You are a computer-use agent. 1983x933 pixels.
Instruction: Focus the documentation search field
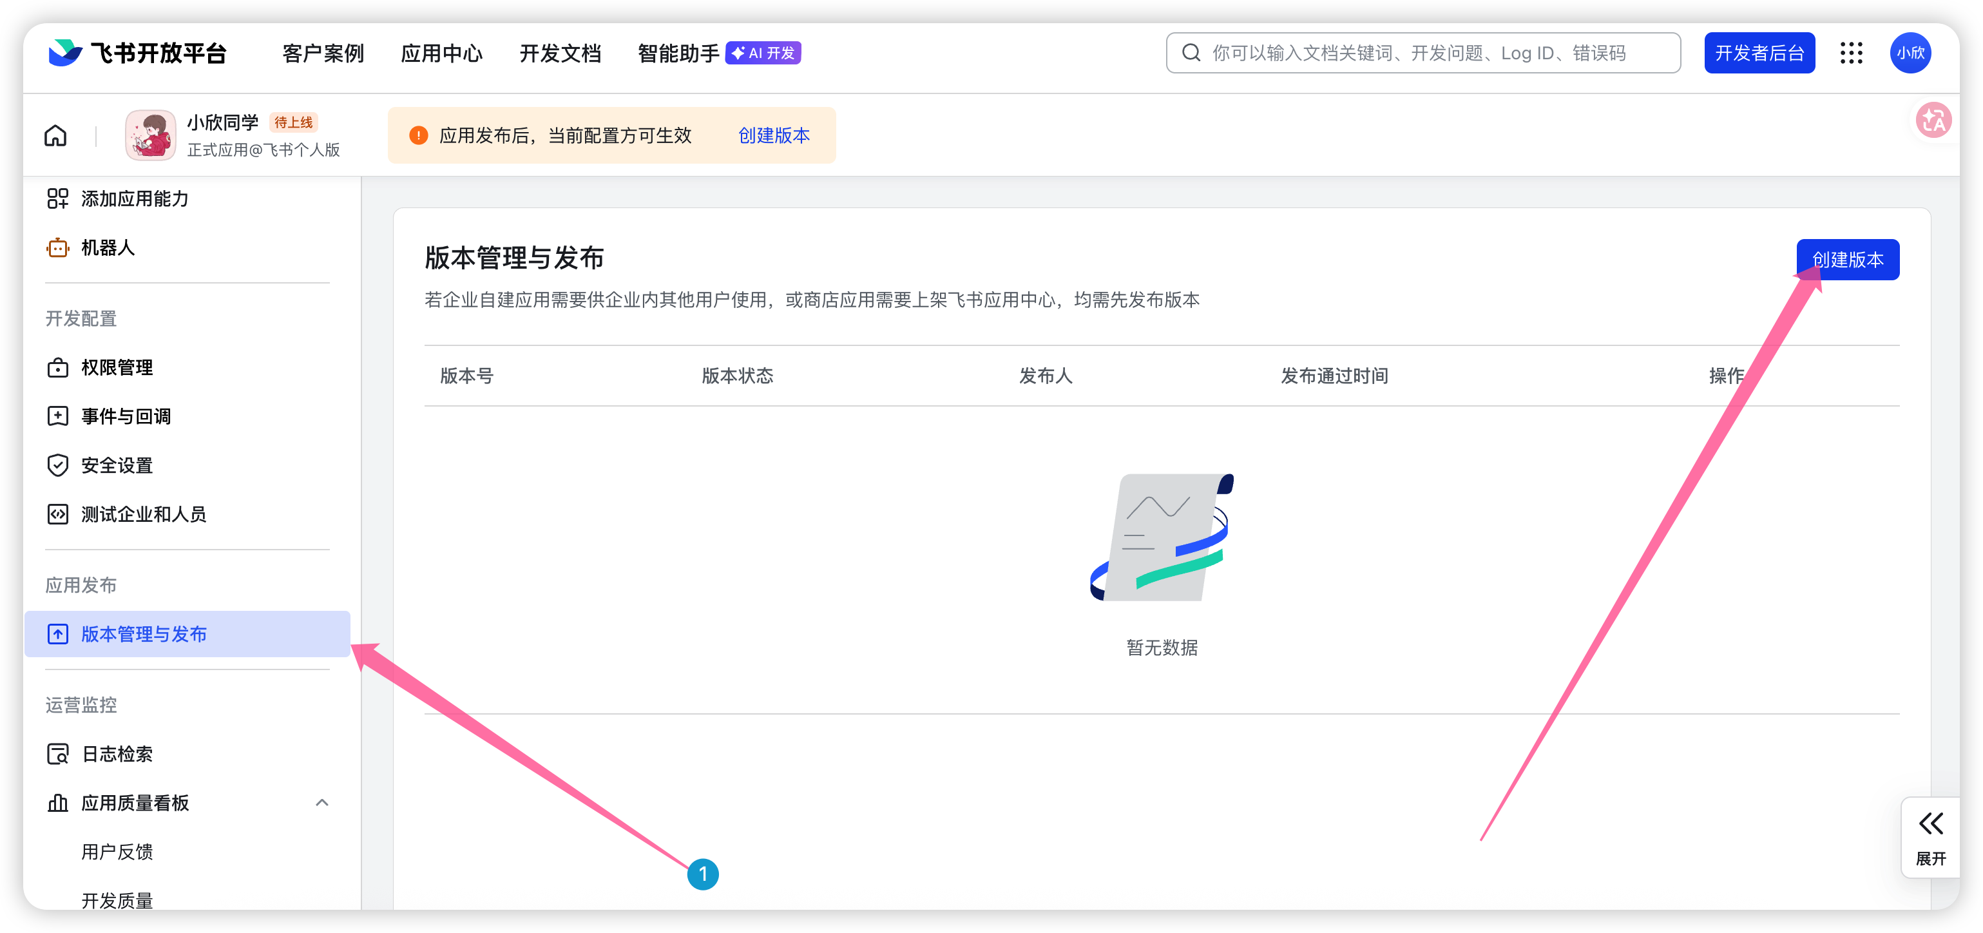coord(1424,53)
